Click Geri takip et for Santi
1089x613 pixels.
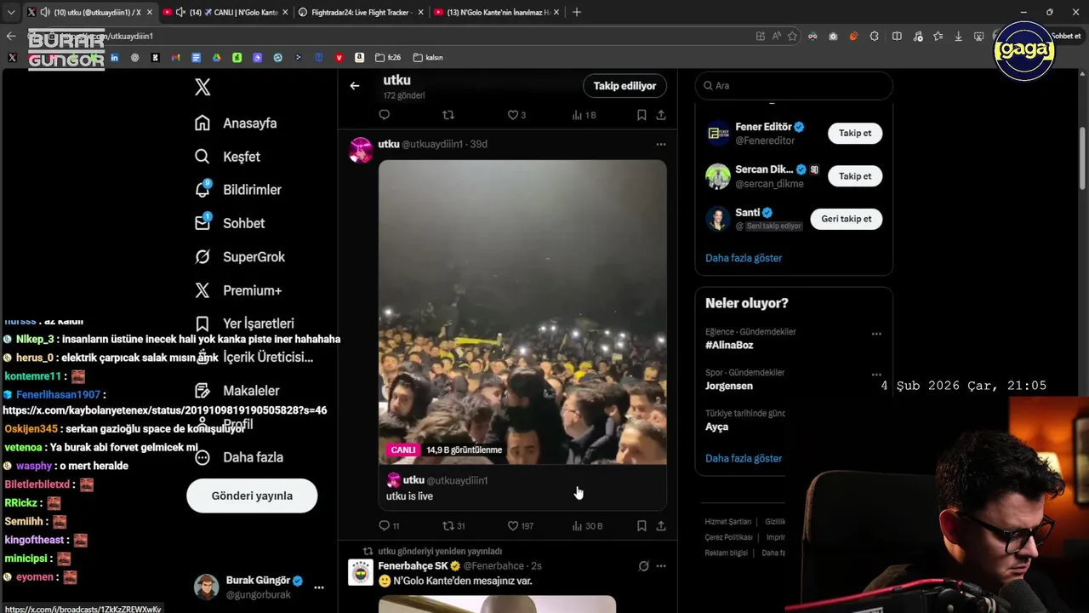coord(846,219)
